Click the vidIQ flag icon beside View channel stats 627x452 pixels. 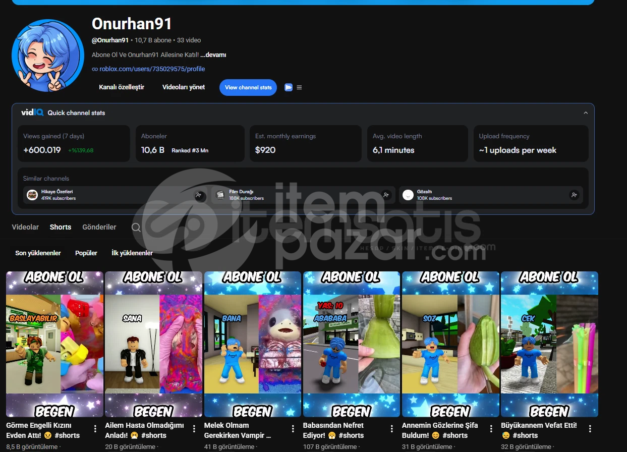[x=289, y=87]
